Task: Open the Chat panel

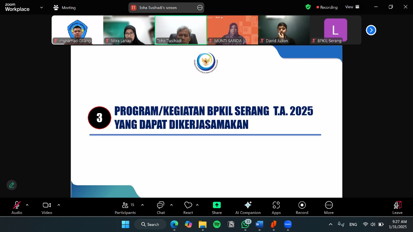Action: [161, 208]
